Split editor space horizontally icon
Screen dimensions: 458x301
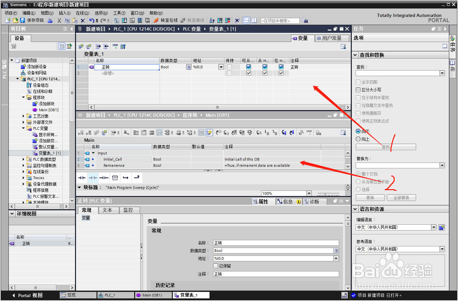coord(247,20)
